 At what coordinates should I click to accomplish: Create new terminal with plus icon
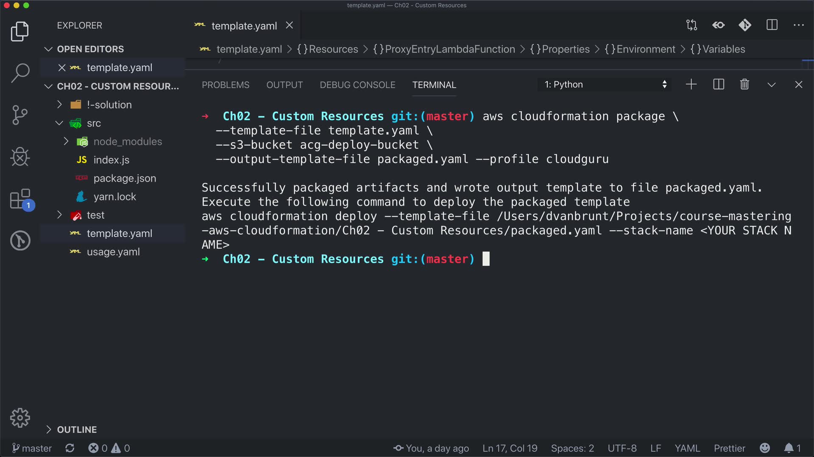coord(691,85)
